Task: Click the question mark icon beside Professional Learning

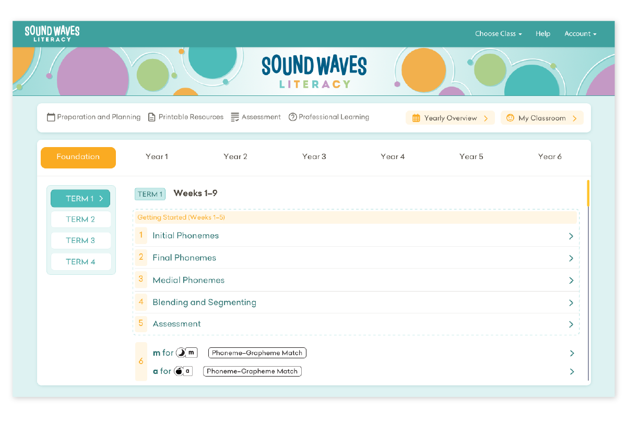Action: pos(292,117)
